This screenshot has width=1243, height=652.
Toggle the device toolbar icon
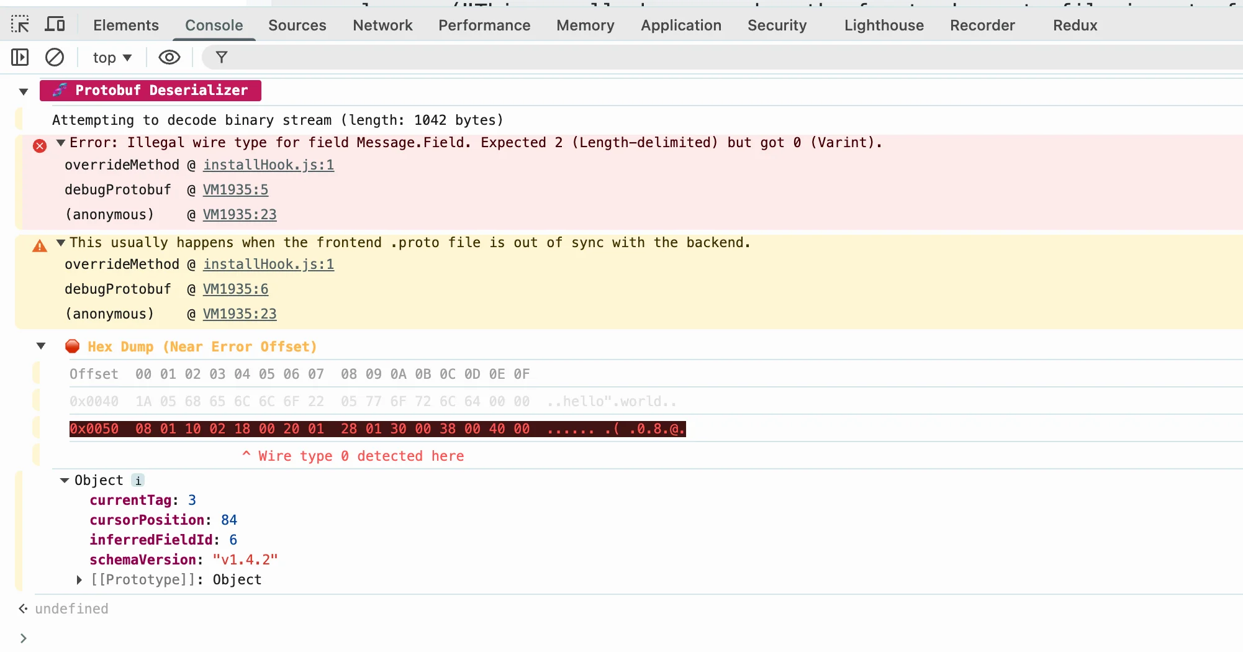tap(55, 25)
